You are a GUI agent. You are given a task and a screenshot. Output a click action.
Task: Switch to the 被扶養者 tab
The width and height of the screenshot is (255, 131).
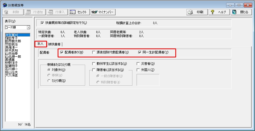click(54, 44)
